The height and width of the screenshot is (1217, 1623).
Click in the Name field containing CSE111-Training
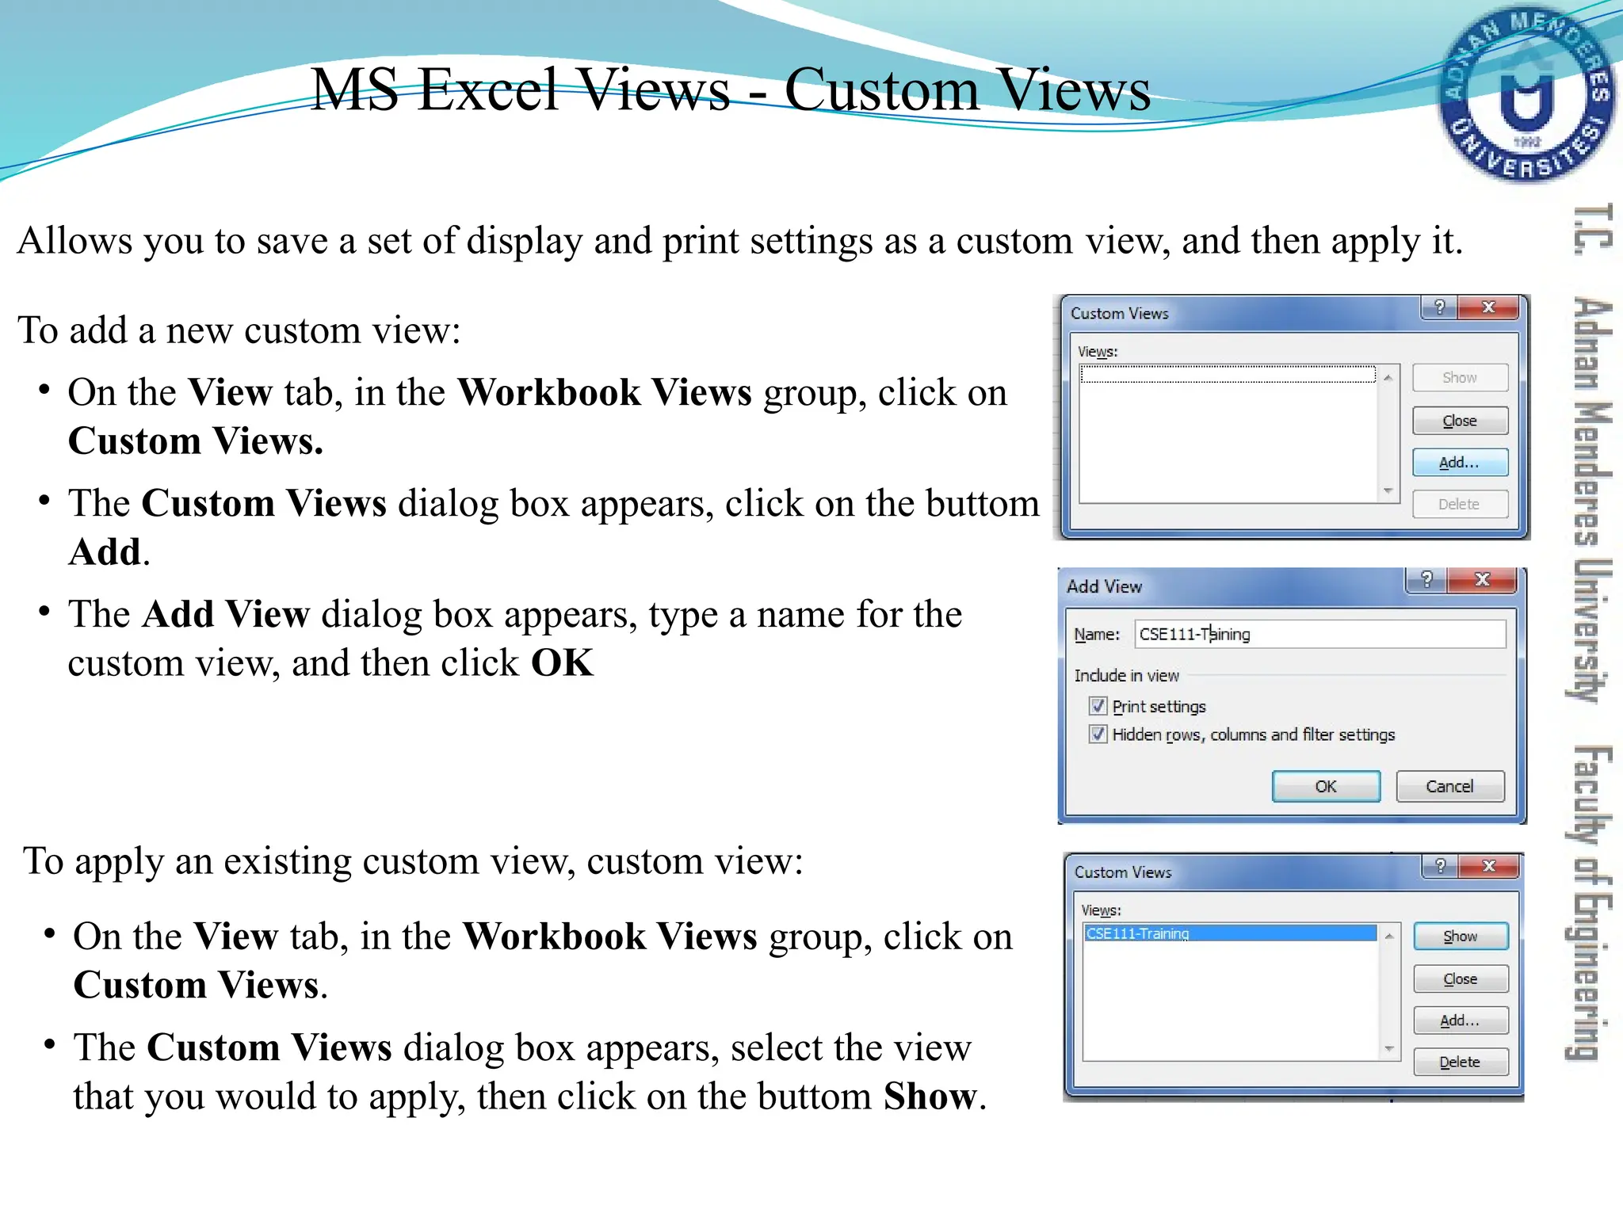(1319, 634)
